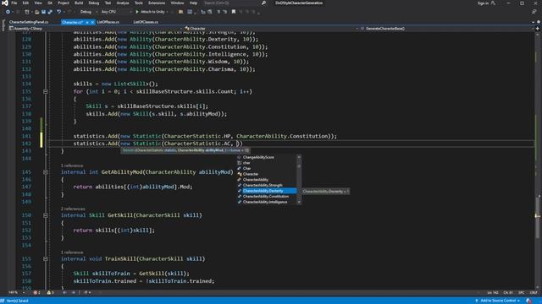Open the Debug configuration dropdown

(x=88, y=12)
